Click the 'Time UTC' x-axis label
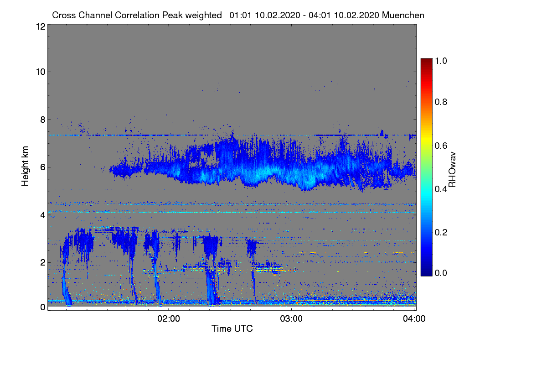The width and height of the screenshot is (547, 365). click(232, 328)
